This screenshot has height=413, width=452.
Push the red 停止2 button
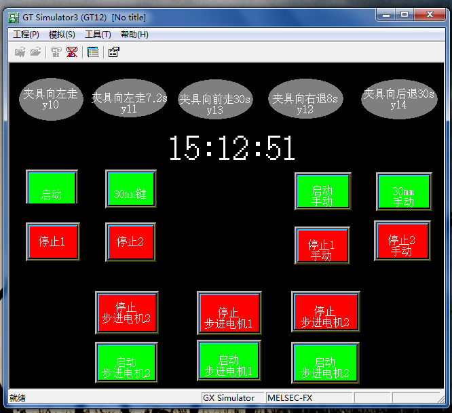coord(130,242)
